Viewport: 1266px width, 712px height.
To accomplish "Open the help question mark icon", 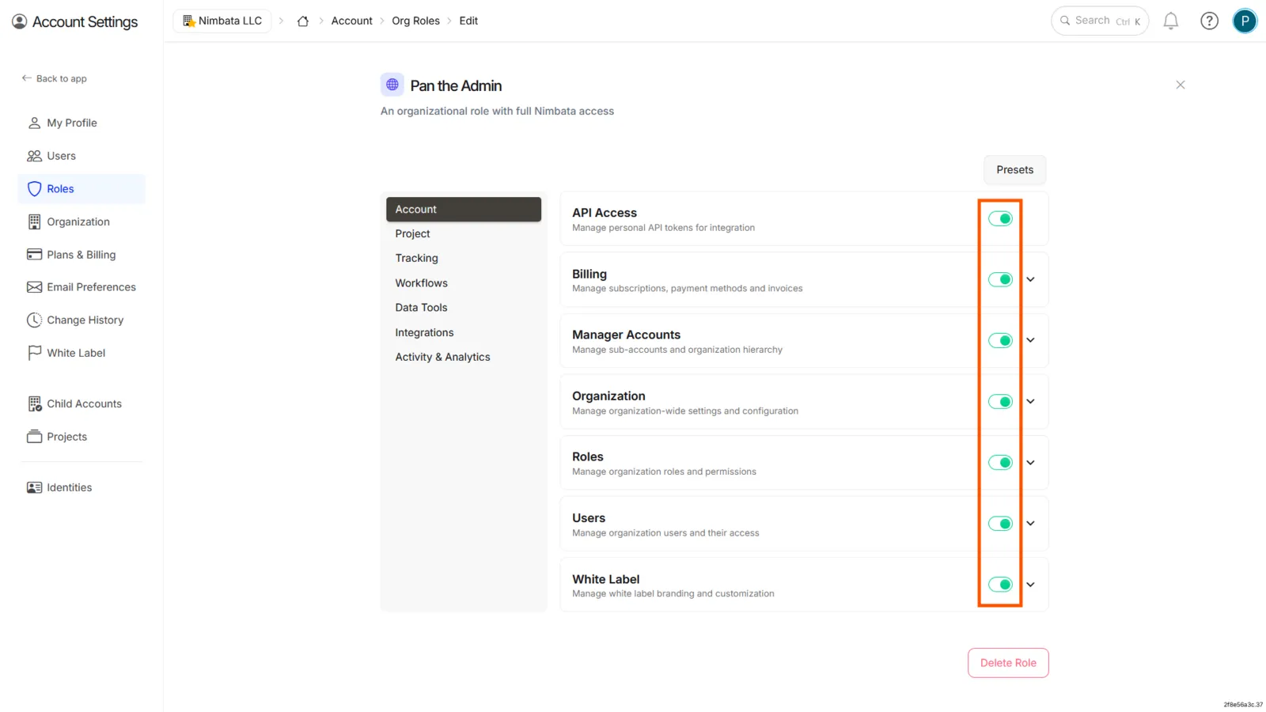I will point(1209,21).
